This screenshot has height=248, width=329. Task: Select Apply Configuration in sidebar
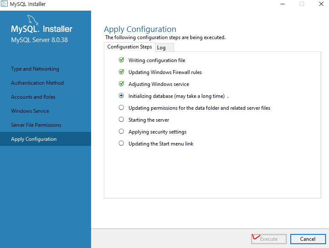pos(46,139)
